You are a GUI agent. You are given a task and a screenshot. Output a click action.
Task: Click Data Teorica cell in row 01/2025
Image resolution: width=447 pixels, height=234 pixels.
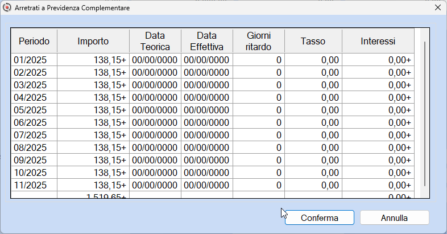[155, 60]
